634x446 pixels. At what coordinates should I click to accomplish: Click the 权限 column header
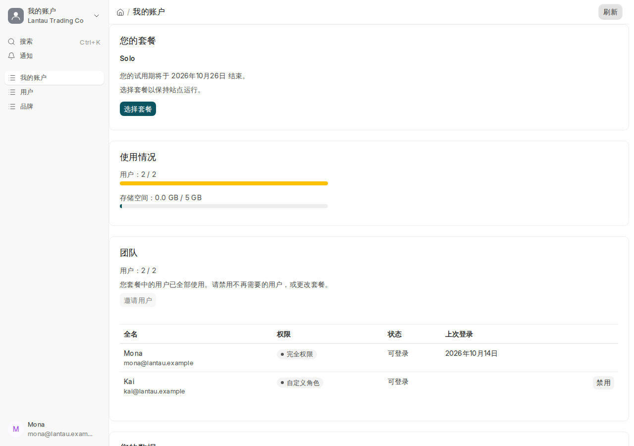[284, 334]
